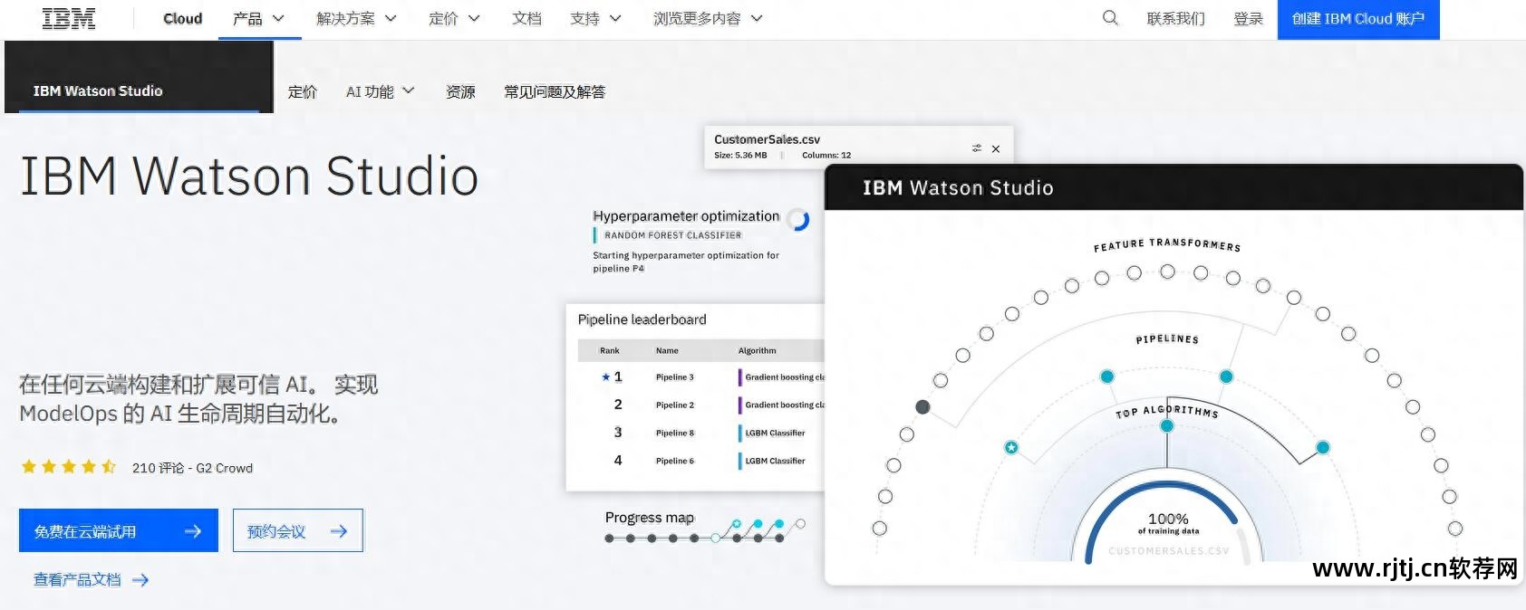Image resolution: width=1526 pixels, height=610 pixels.
Task: Click the 创建 IBM Cloud 账户 button
Action: coord(1358,19)
